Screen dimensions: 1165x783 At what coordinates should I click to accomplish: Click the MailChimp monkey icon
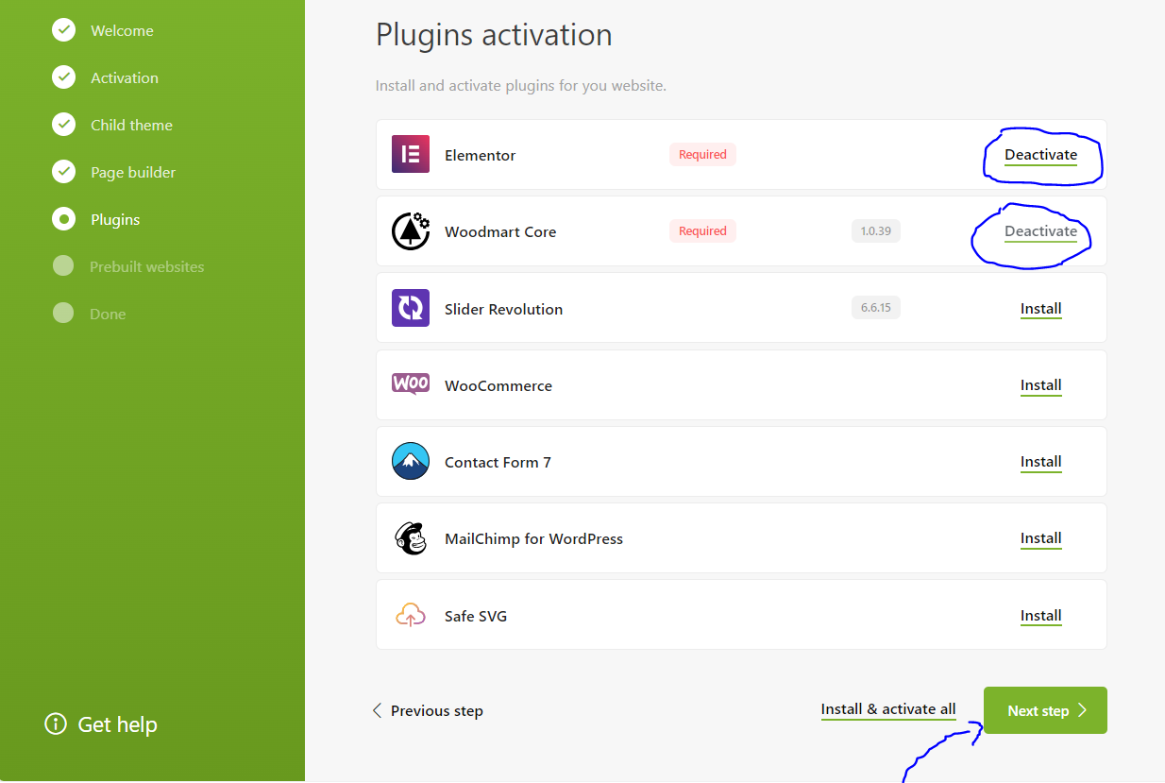click(x=411, y=538)
